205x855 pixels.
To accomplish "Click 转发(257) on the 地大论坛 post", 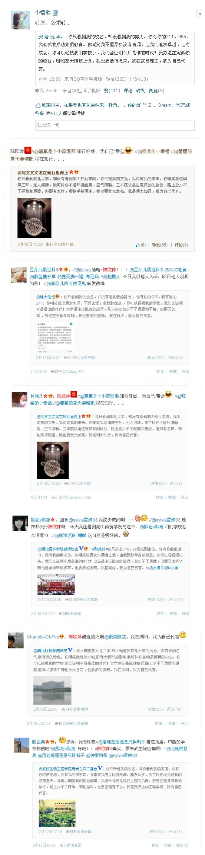I will (x=156, y=358).
